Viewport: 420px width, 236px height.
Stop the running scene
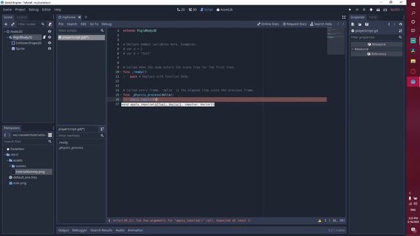(x=364, y=10)
